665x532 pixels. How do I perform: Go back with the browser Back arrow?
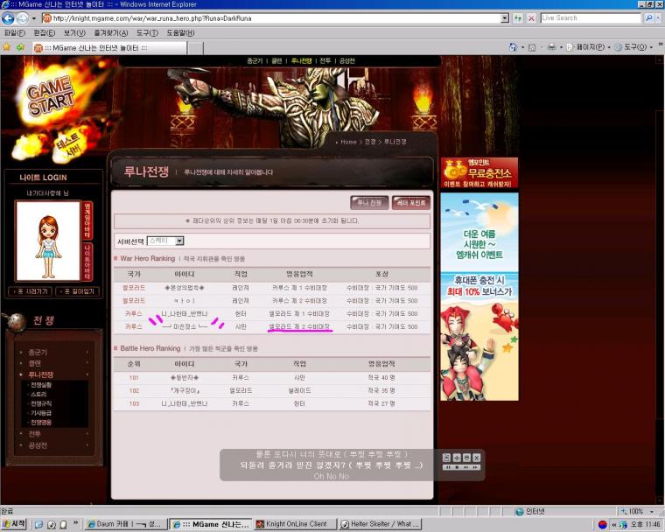point(8,18)
